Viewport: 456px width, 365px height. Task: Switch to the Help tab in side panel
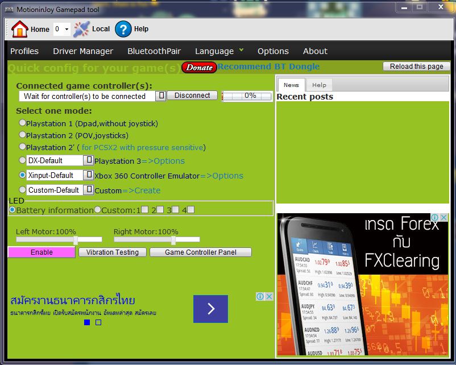(x=319, y=85)
